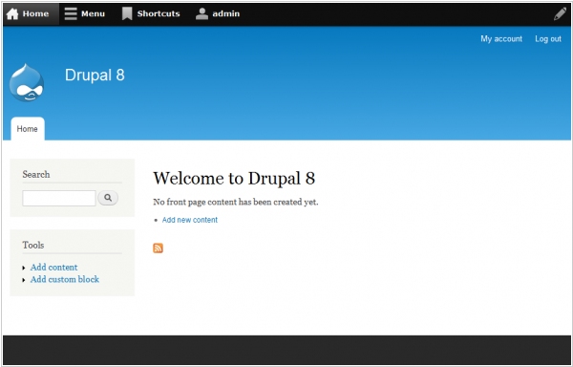Open the Menu hamburger icon

pyautogui.click(x=71, y=14)
